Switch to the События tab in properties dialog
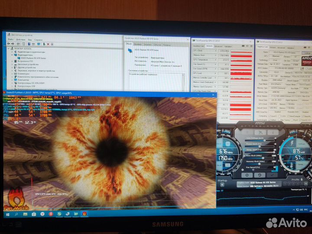Viewport: 312px width, 234px height. [157, 45]
